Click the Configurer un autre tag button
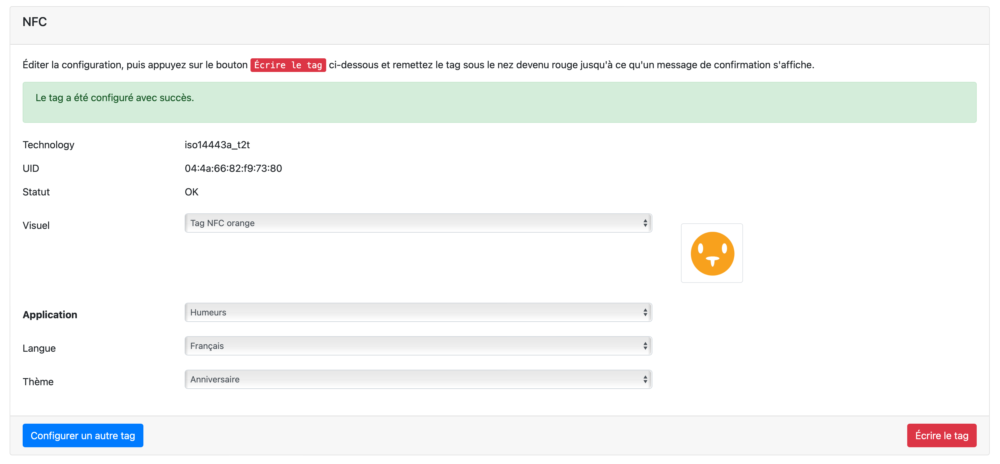Viewport: 1000px width, 464px height. (x=83, y=435)
